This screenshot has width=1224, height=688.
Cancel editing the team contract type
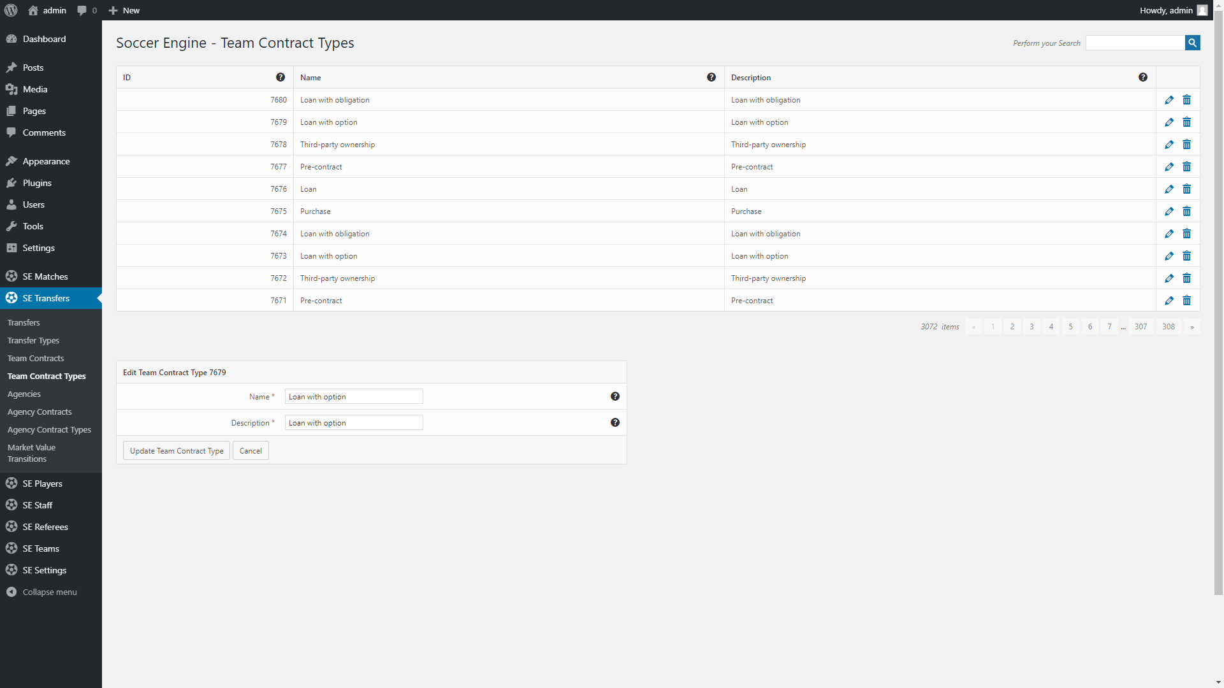coord(251,450)
